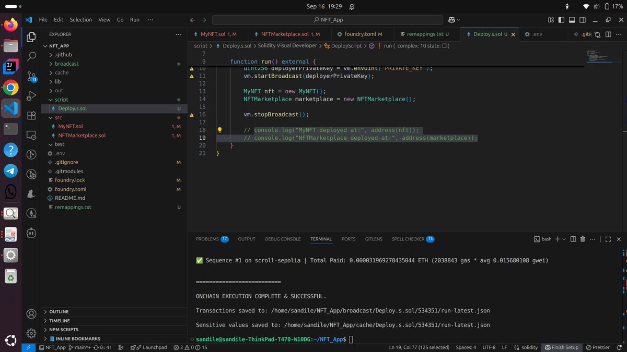Open Launchpad in the status bar
Screen dimensions: 627x352
click(149, 347)
